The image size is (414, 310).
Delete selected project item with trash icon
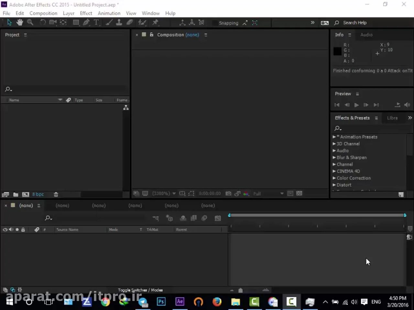(56, 194)
